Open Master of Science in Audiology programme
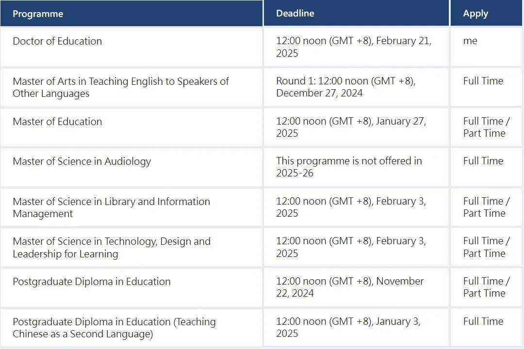This screenshot has width=524, height=349. [x=82, y=161]
